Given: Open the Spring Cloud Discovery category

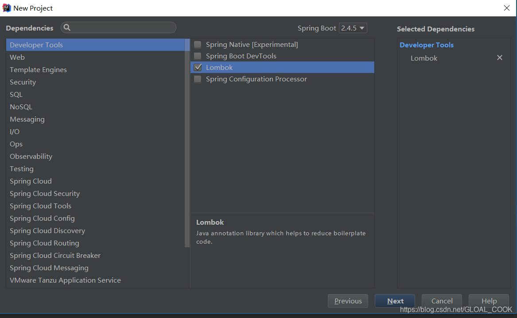Looking at the screenshot, I should [96, 231].
